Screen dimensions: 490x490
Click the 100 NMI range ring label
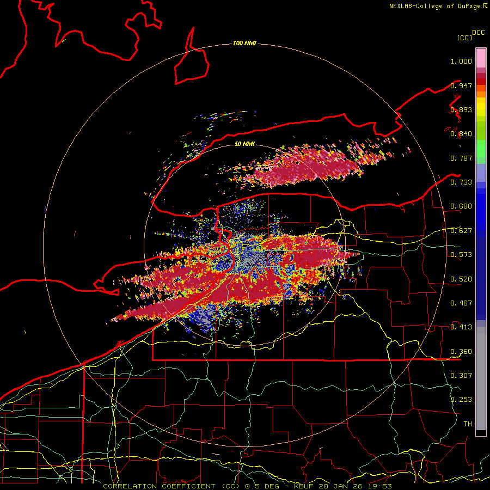(x=244, y=43)
